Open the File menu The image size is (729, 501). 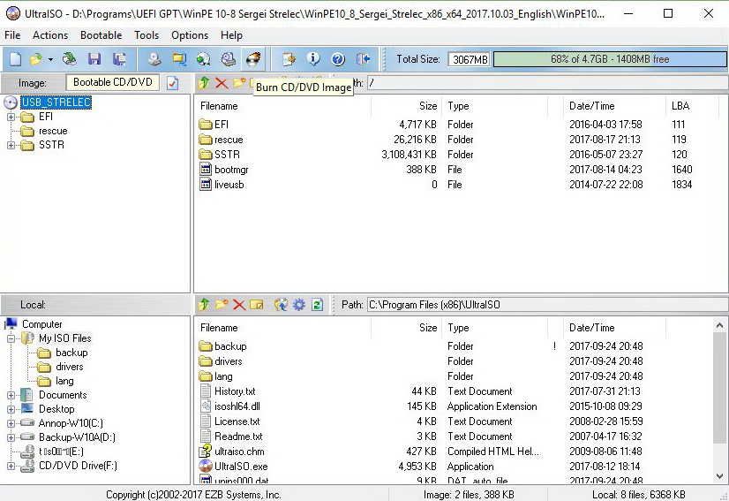12,35
